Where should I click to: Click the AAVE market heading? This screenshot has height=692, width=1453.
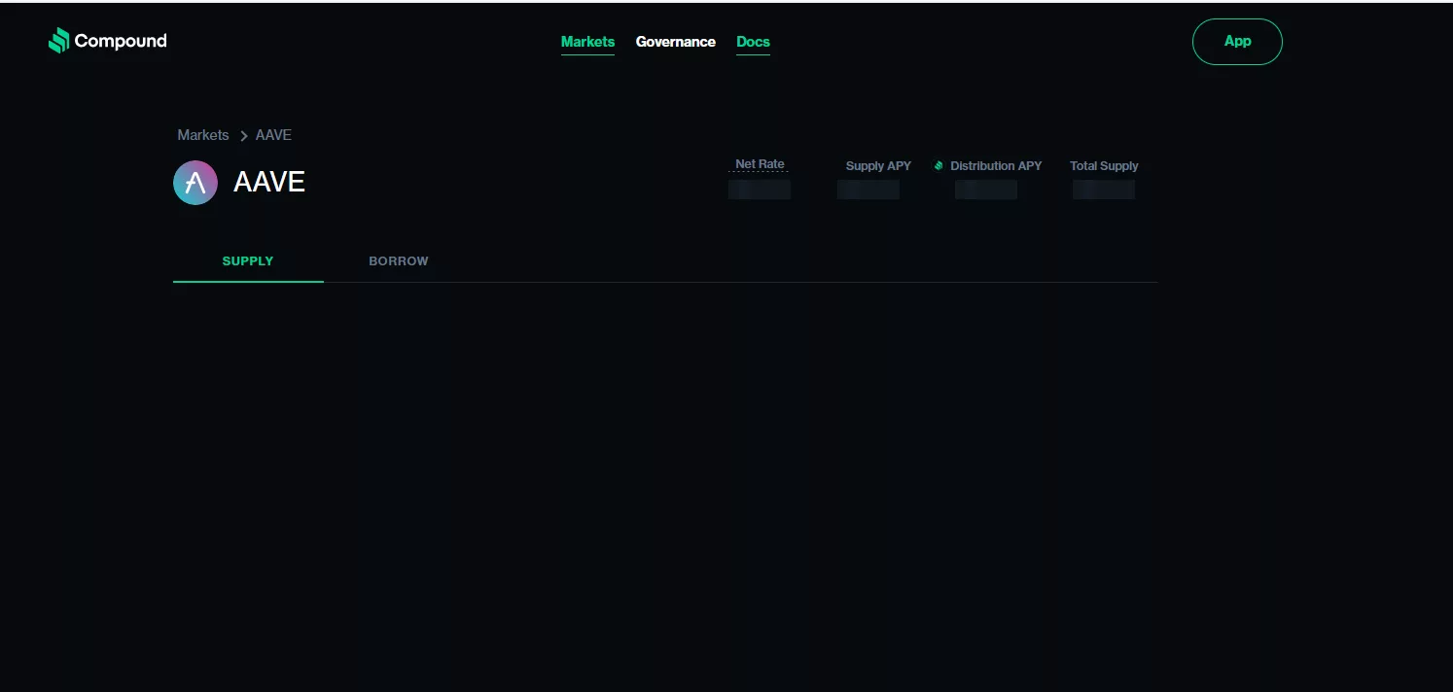[269, 183]
